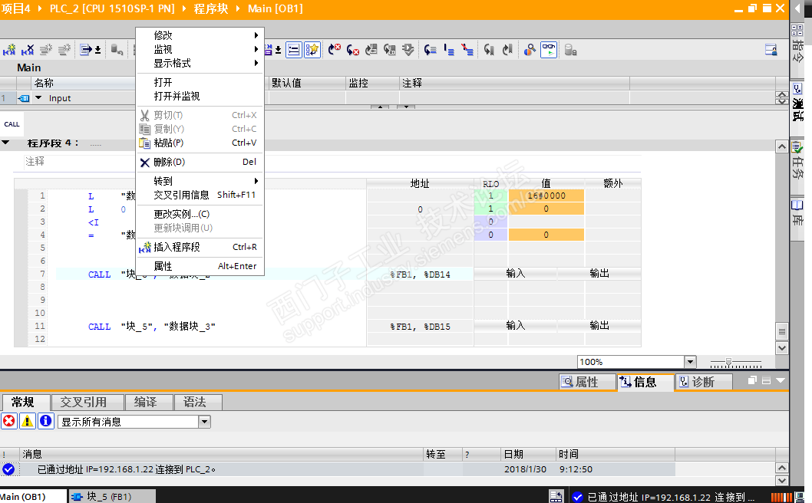Click the navigate forward bookmark icon
This screenshot has height=503, width=812.
point(507,50)
